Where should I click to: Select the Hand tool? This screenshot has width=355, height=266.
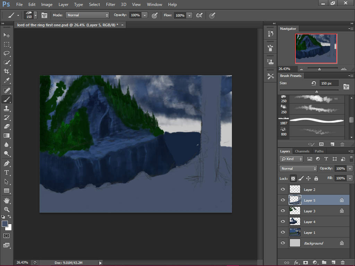[x=7, y=201]
